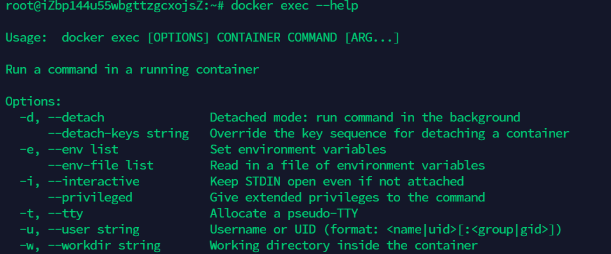Click the -u, --user string option
Screen dimensions: 611x254
click(x=80, y=230)
